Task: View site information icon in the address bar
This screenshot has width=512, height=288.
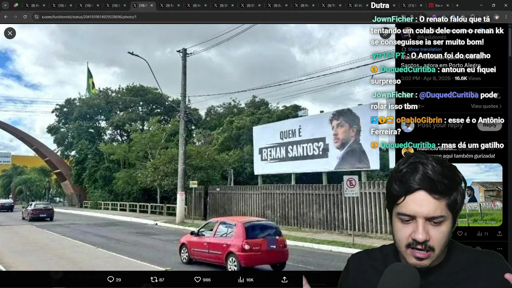Action: 36,17
